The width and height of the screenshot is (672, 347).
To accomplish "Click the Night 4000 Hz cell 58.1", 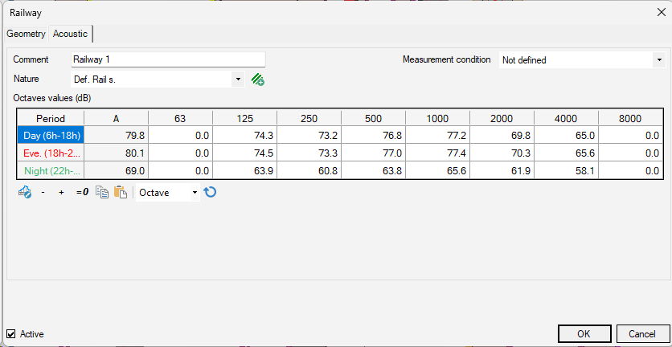I will pos(566,171).
